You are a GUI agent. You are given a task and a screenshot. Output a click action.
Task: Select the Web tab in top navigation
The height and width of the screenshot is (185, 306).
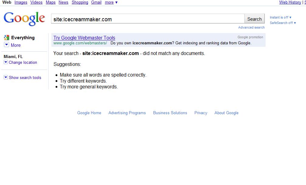(7, 2)
